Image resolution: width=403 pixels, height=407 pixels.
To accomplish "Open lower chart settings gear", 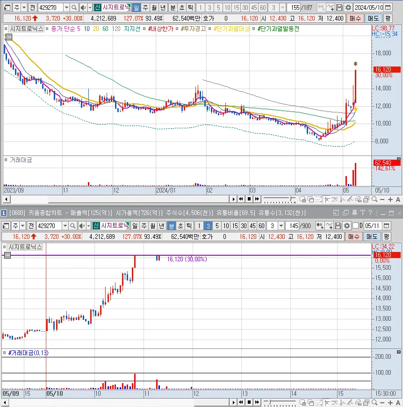I will pyautogui.click(x=347, y=226).
